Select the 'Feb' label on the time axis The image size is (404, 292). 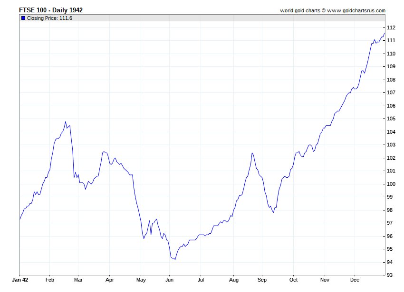(50, 280)
